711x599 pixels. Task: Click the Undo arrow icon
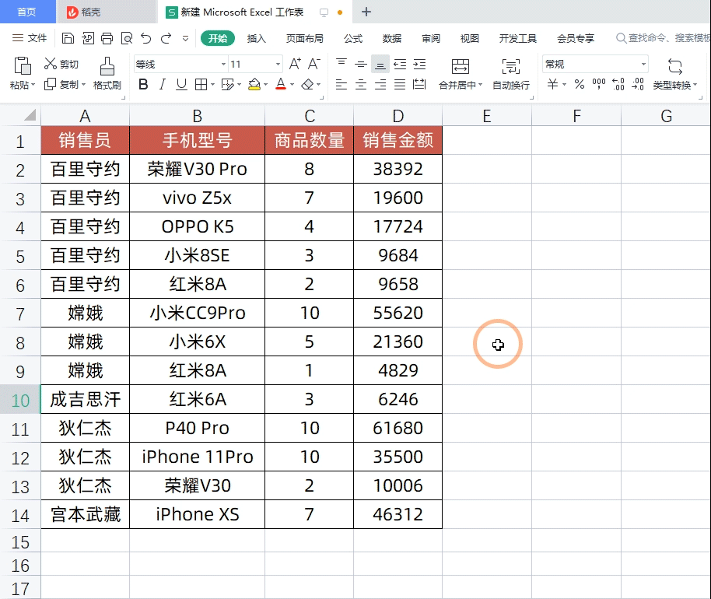click(146, 39)
